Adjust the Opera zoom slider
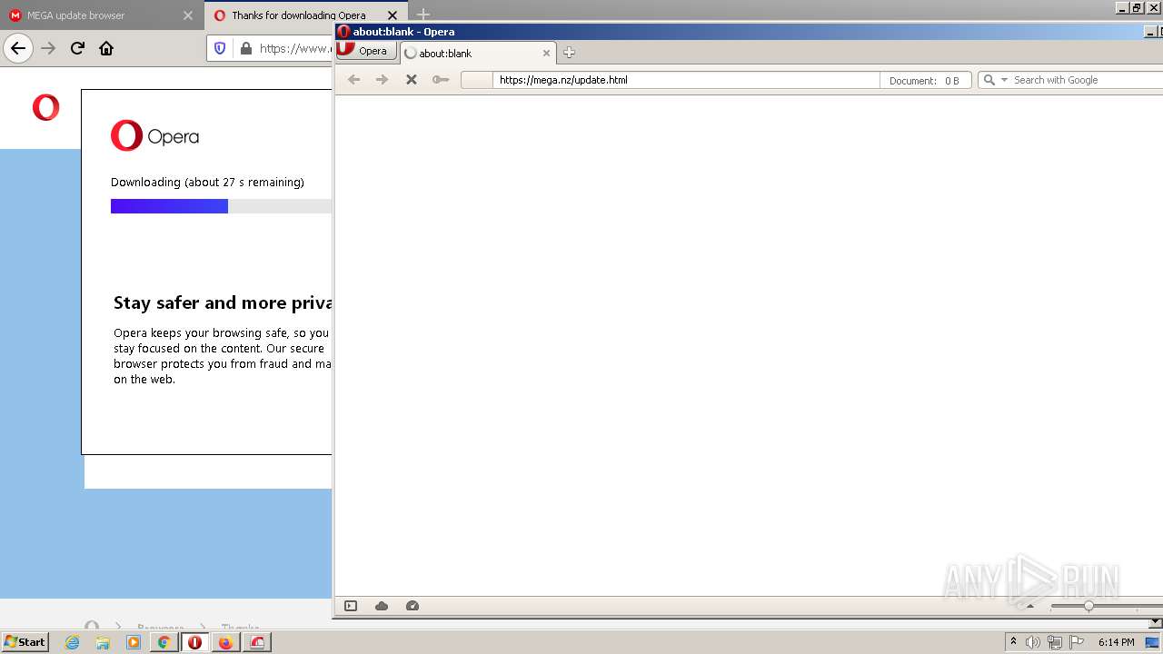The image size is (1163, 654). coord(1088,606)
